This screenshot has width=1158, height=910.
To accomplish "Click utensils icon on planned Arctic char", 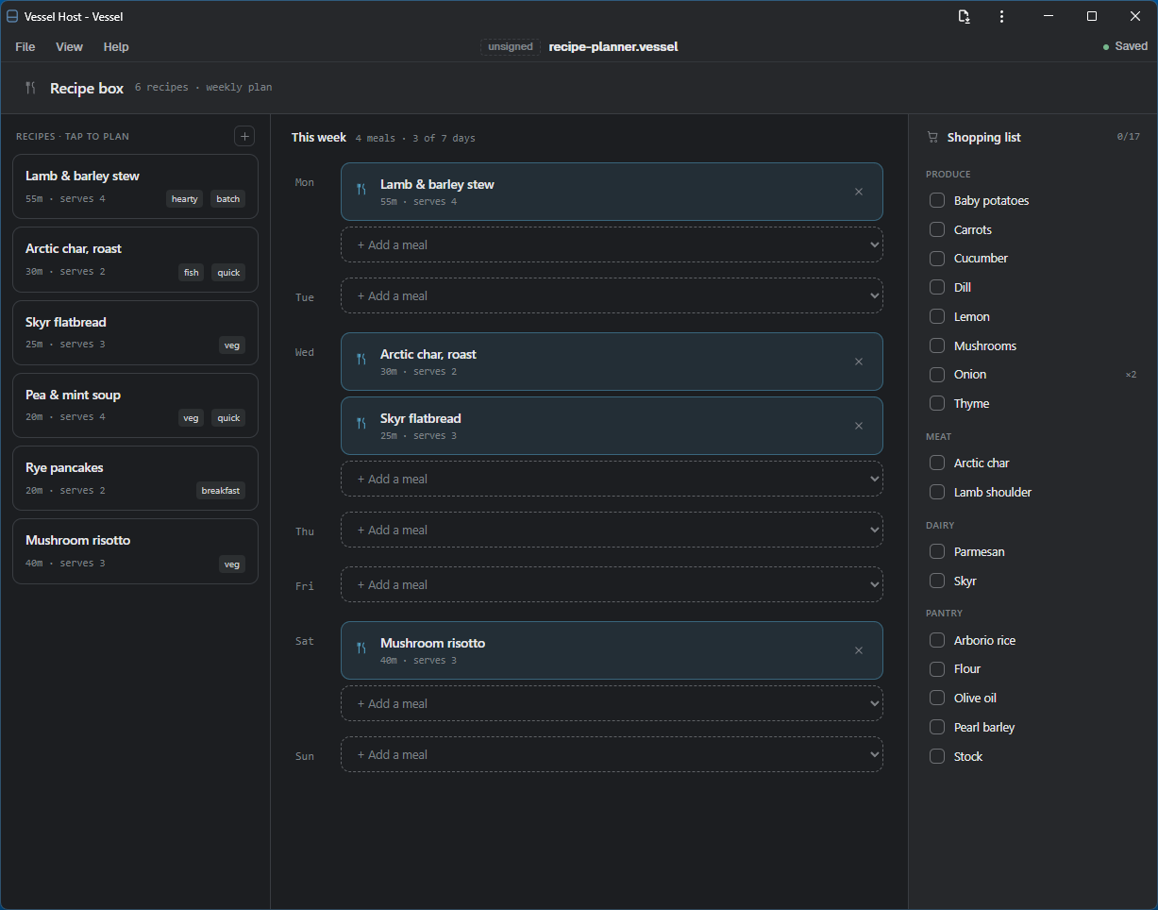I will tap(361, 360).
